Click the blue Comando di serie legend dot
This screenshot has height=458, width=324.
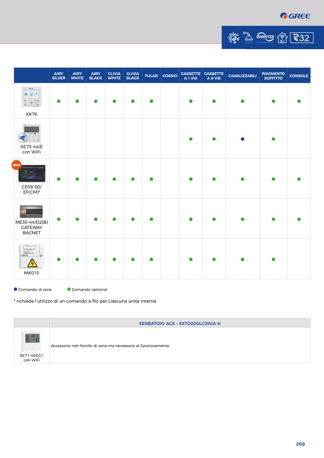[x=15, y=289]
